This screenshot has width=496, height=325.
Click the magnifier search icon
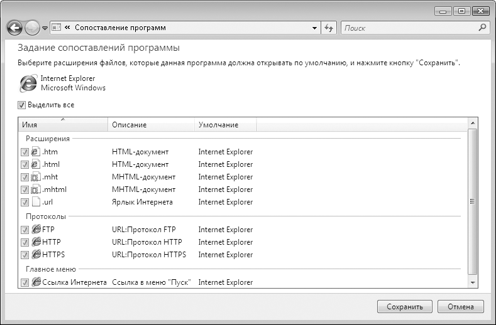click(482, 28)
